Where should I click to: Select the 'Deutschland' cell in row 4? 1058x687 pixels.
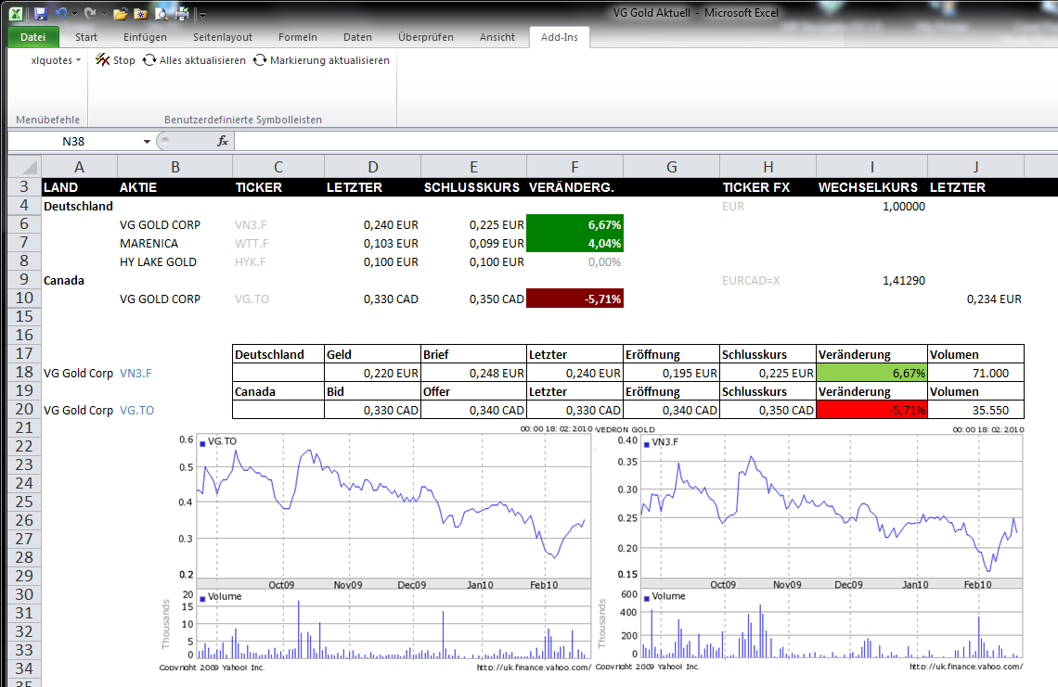pos(79,207)
